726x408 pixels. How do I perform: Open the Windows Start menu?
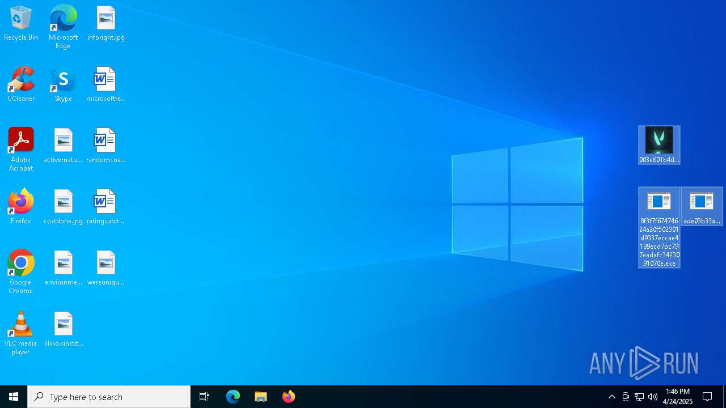pyautogui.click(x=14, y=397)
